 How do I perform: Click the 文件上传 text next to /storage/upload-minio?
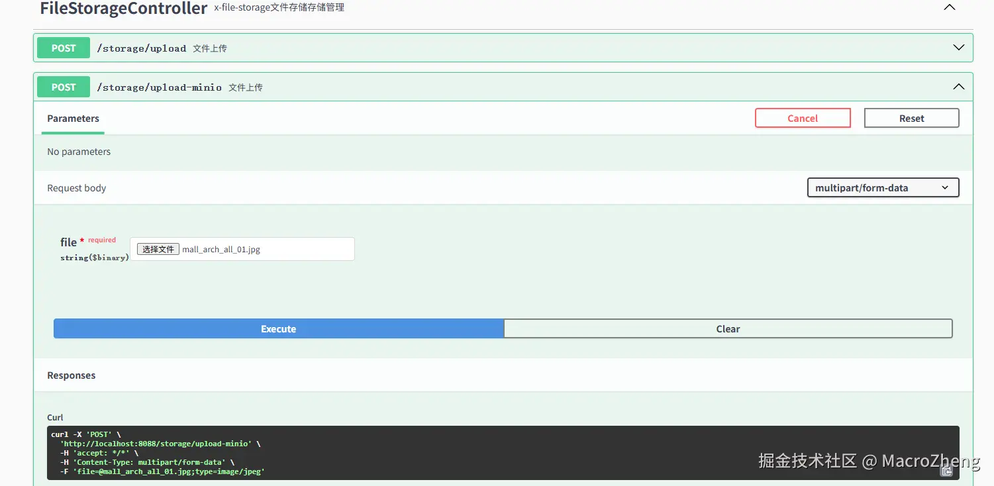click(x=246, y=87)
